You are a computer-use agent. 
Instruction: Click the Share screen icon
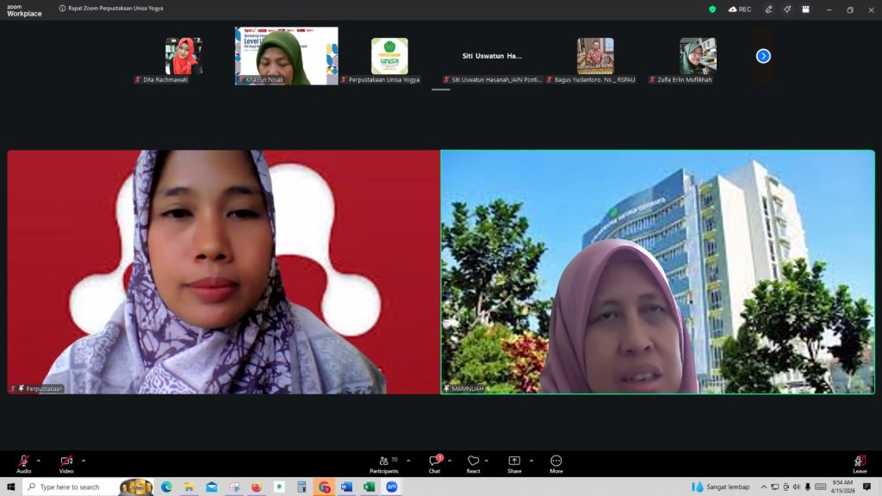pyautogui.click(x=514, y=462)
